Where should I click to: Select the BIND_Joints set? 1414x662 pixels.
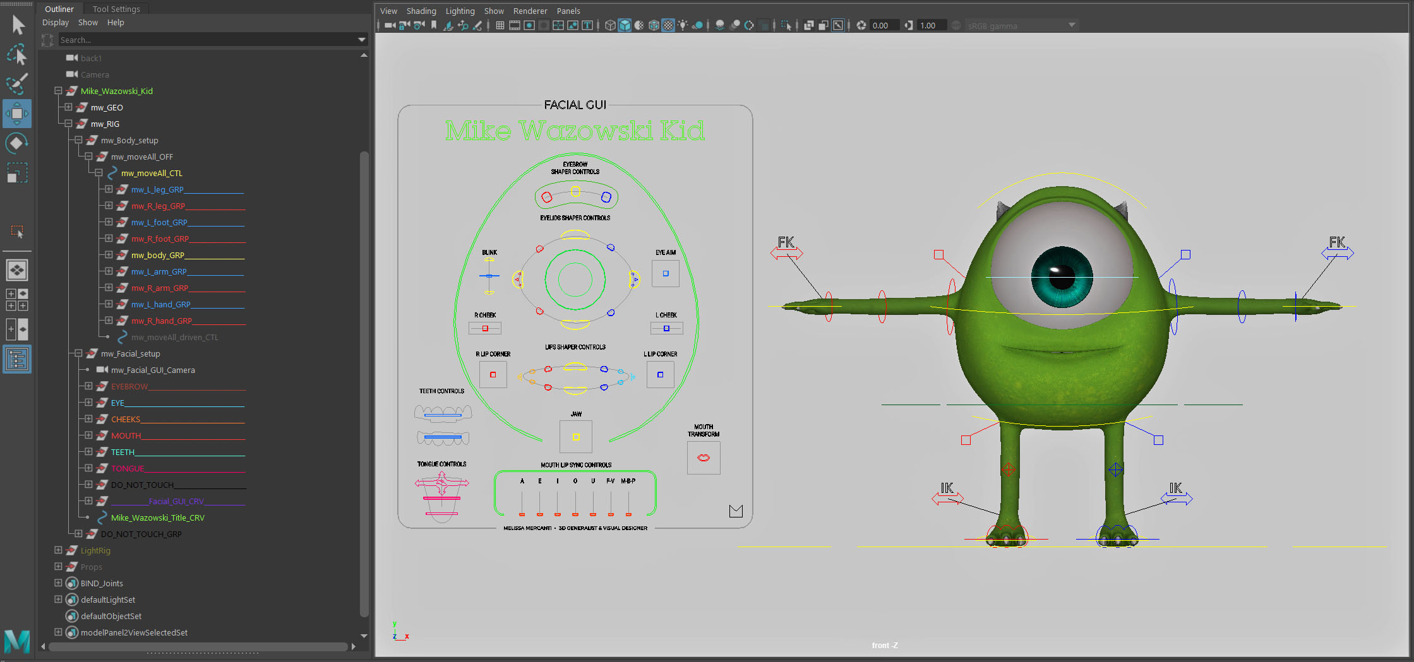(102, 583)
